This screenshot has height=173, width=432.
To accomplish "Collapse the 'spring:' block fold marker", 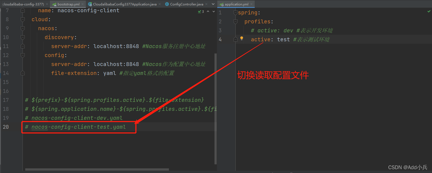I will (235, 12).
